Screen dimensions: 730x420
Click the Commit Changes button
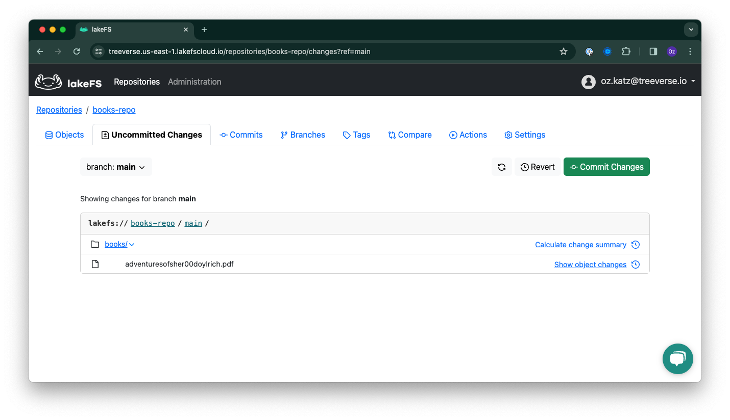tap(606, 167)
